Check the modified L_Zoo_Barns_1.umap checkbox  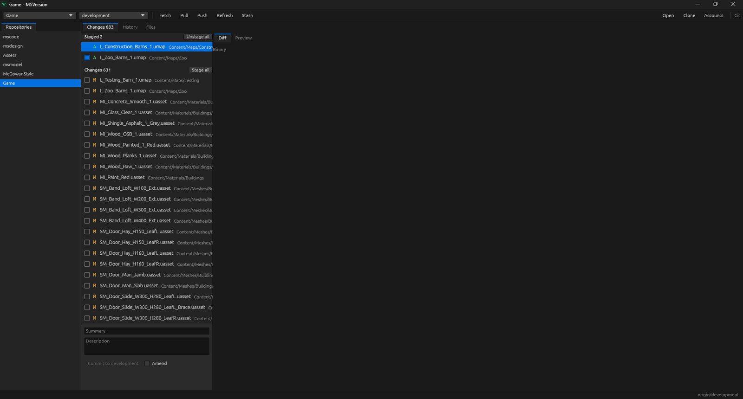(x=87, y=91)
